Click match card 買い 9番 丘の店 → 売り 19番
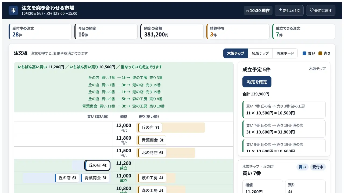This screenshot has width=344, height=193. (x=284, y=145)
